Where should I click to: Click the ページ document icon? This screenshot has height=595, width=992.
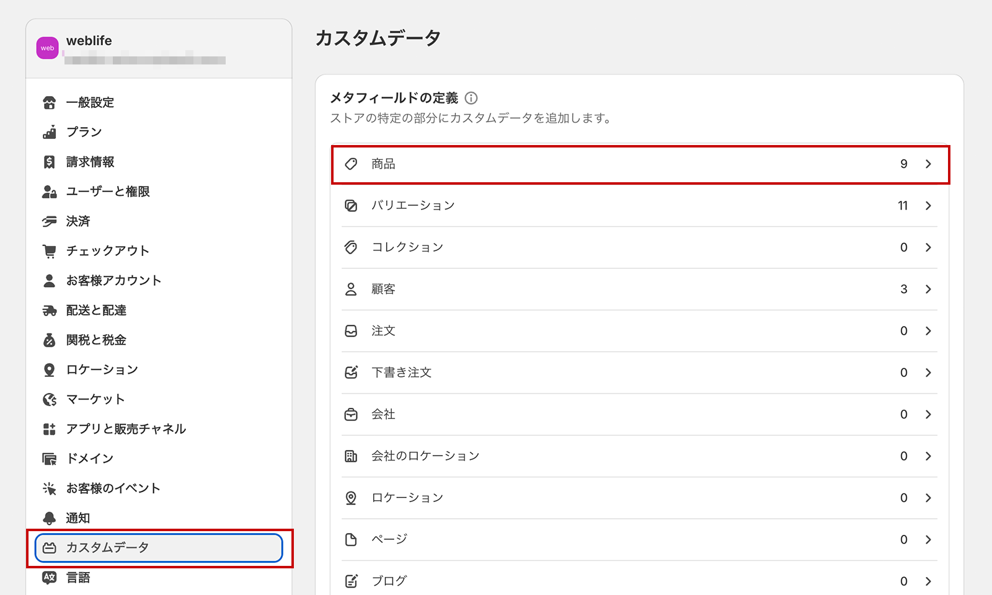click(351, 540)
